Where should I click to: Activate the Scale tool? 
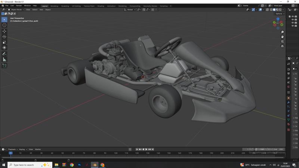[4, 42]
